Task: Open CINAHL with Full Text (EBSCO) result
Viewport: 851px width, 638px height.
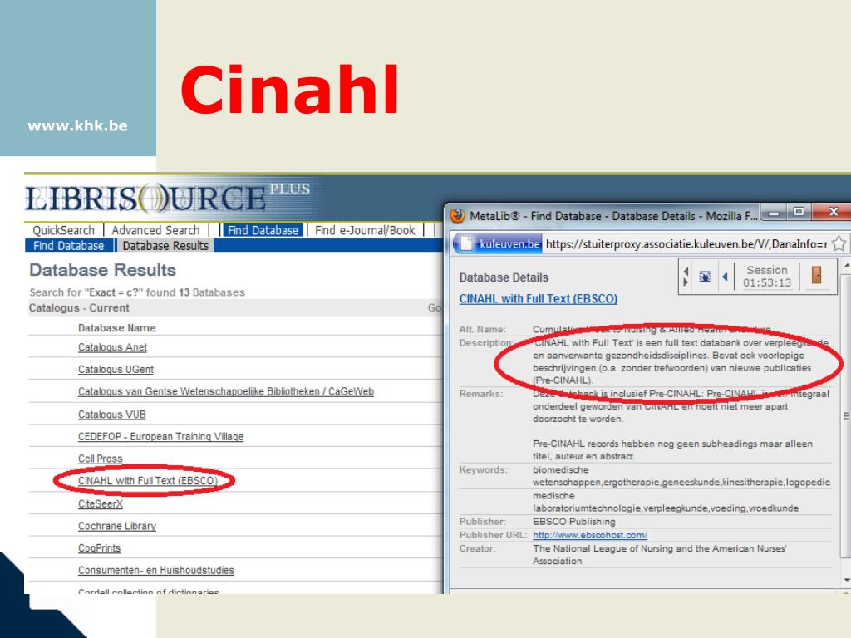Action: point(147,481)
